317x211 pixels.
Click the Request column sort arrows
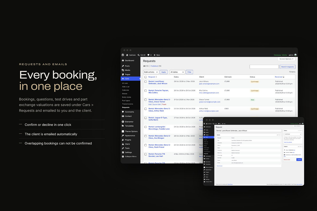coord(156,77)
